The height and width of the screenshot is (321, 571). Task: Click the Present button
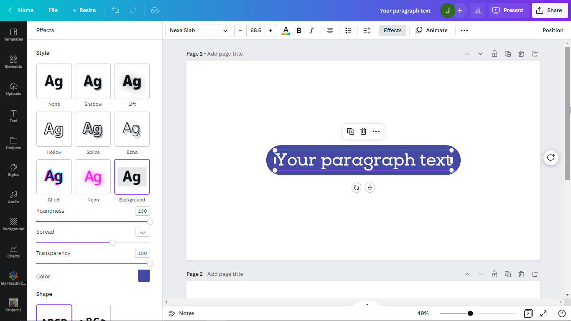(x=508, y=10)
